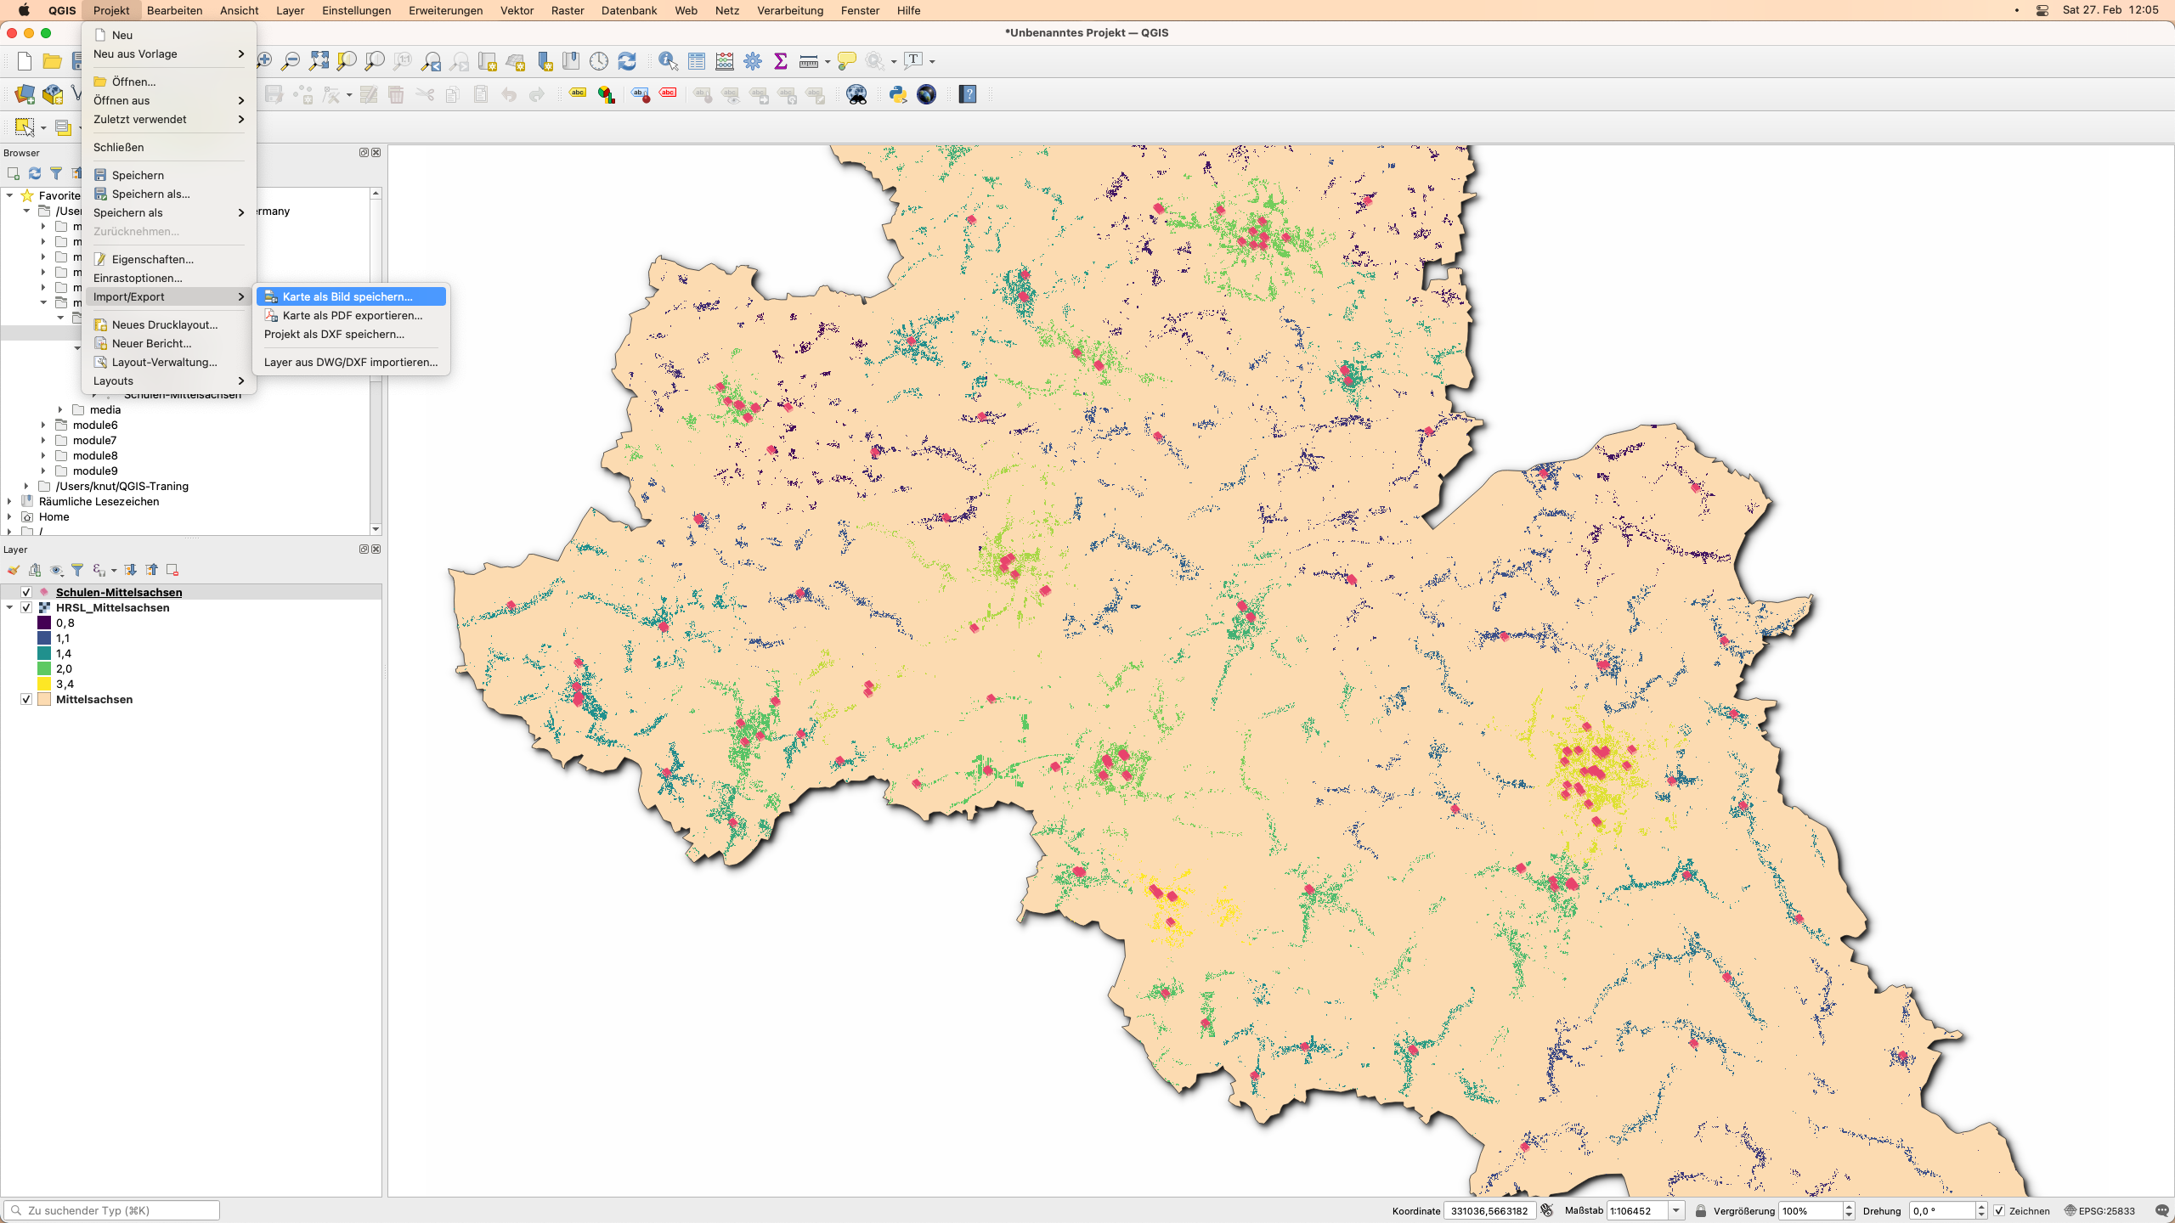Viewport: 2175px width, 1223px height.
Task: Choose Karte als Bild speichern menu item
Action: click(352, 296)
